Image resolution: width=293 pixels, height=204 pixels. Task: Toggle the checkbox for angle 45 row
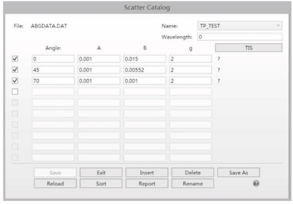click(x=14, y=69)
